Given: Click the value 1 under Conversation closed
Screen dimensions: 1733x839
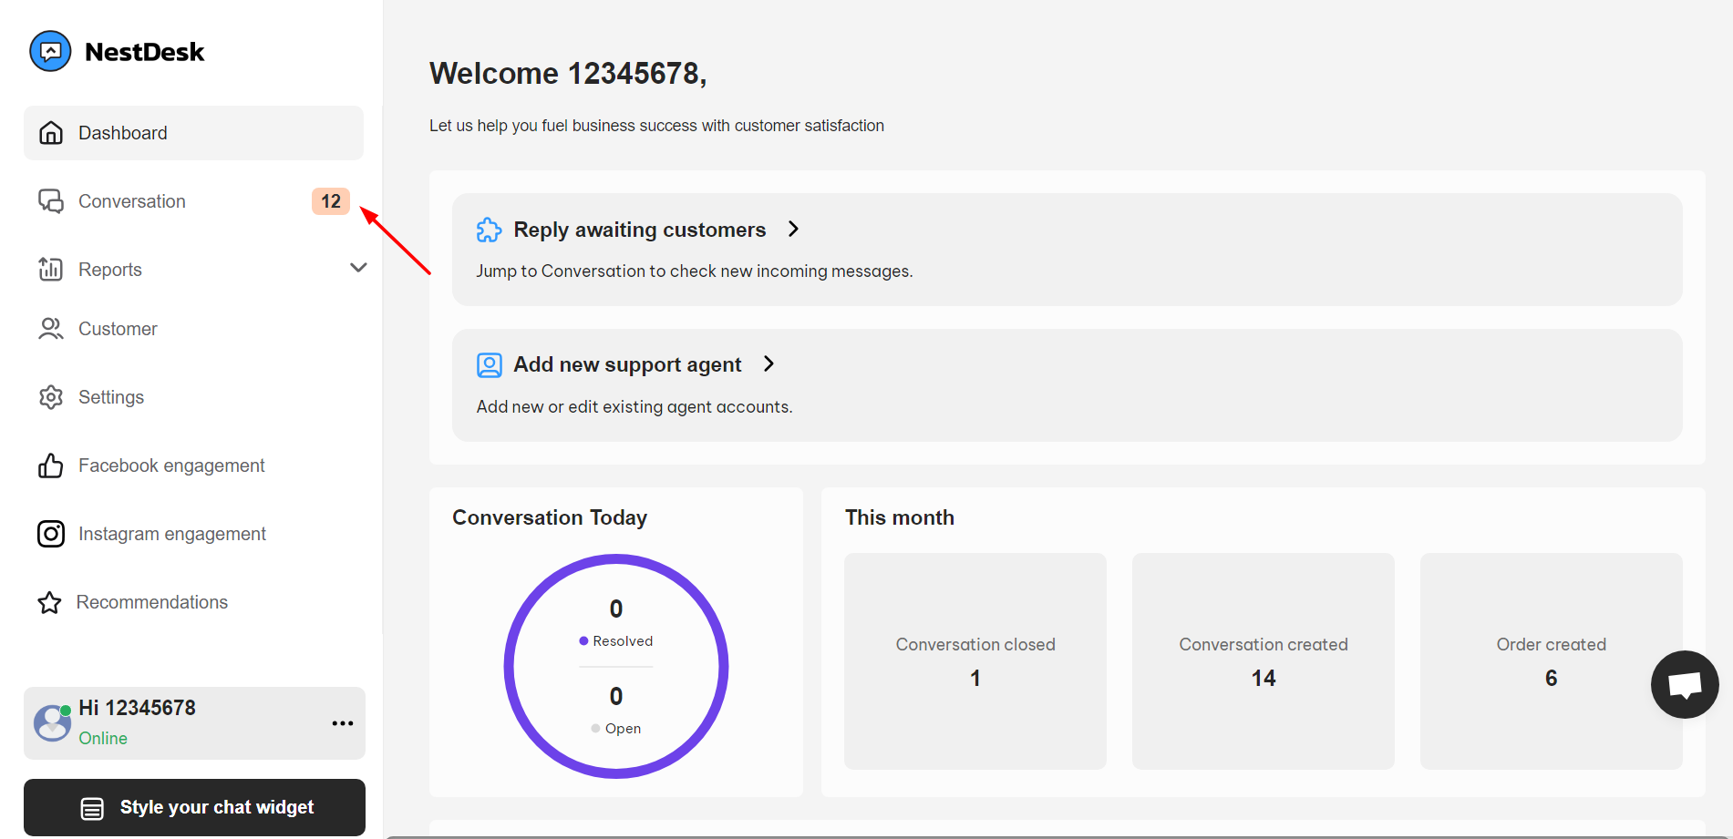Looking at the screenshot, I should [975, 678].
